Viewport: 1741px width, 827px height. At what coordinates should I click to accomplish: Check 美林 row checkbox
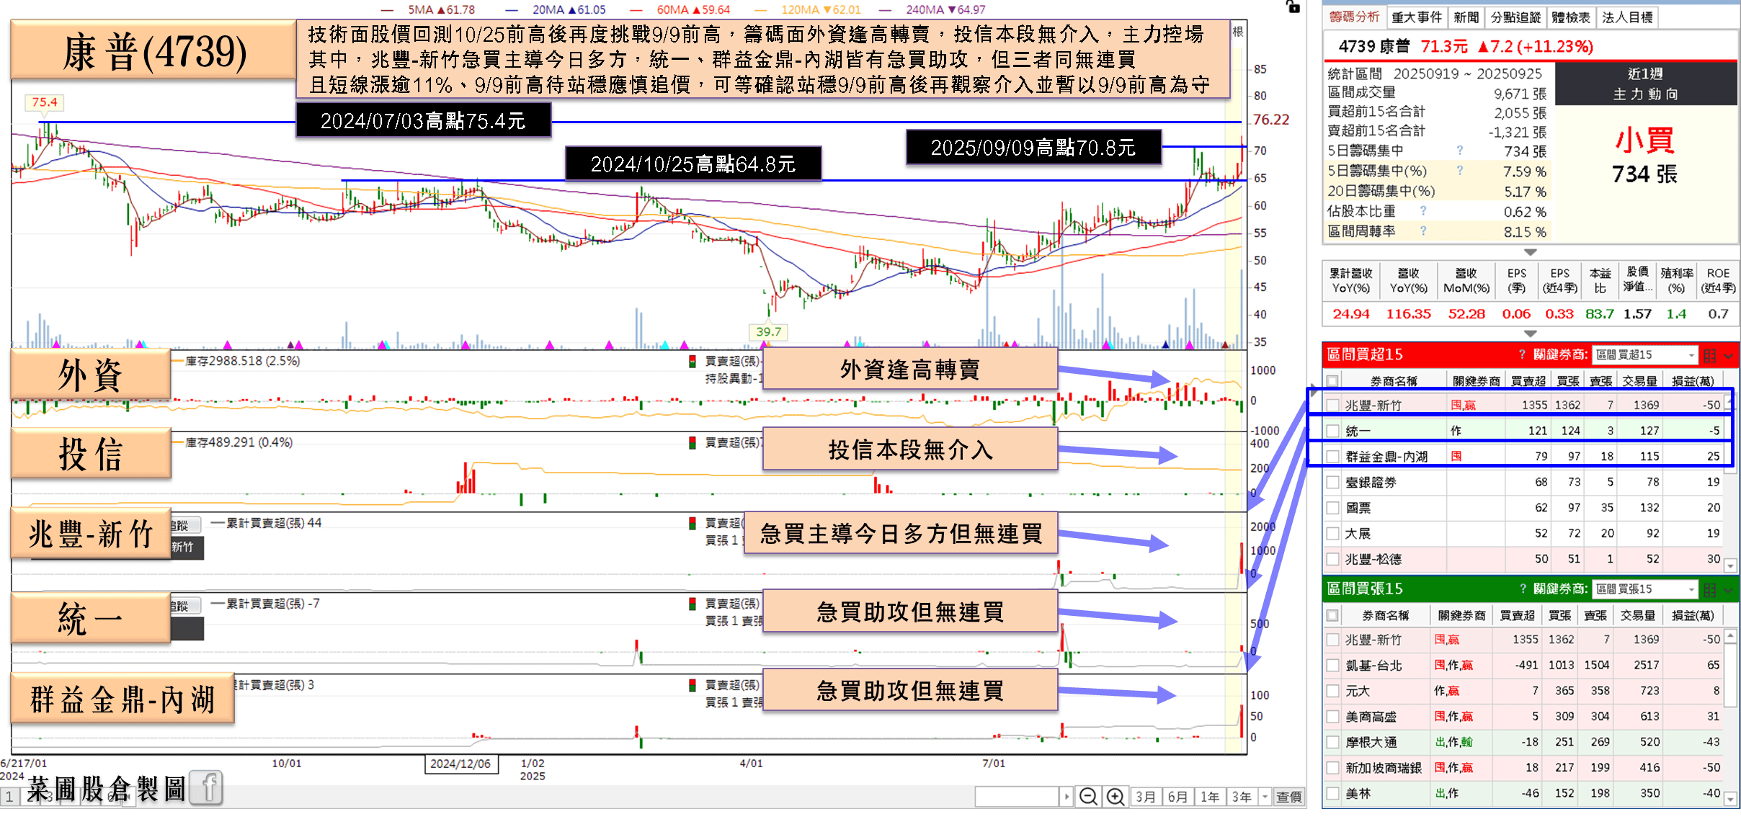tap(1332, 793)
